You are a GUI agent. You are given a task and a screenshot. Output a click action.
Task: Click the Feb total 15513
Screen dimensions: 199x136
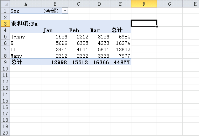(x=79, y=62)
